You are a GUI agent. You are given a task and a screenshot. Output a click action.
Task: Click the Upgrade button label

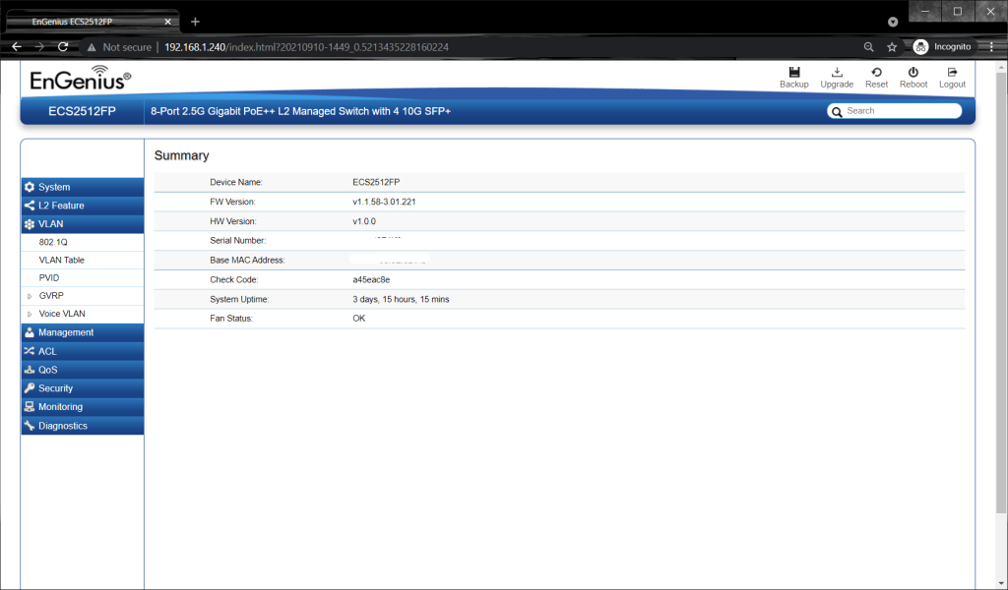(x=837, y=85)
